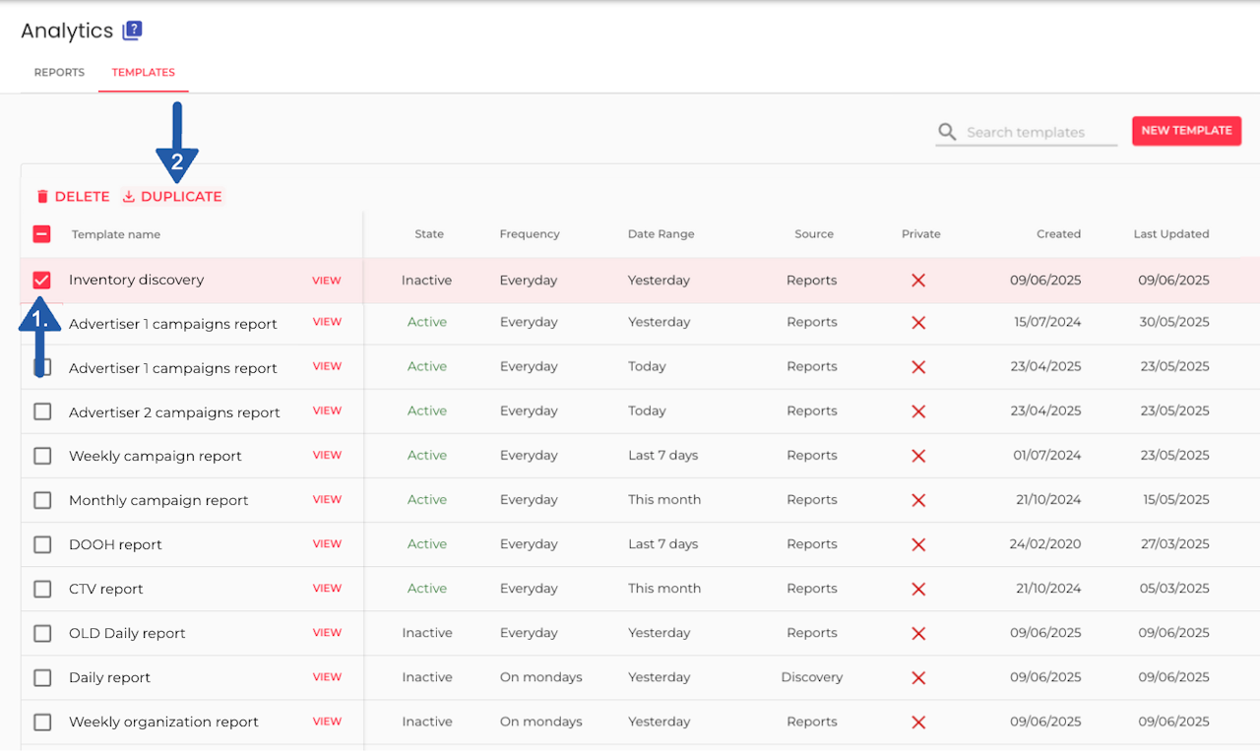1260x755 pixels.
Task: Click the search magnifier icon
Action: coord(947,132)
